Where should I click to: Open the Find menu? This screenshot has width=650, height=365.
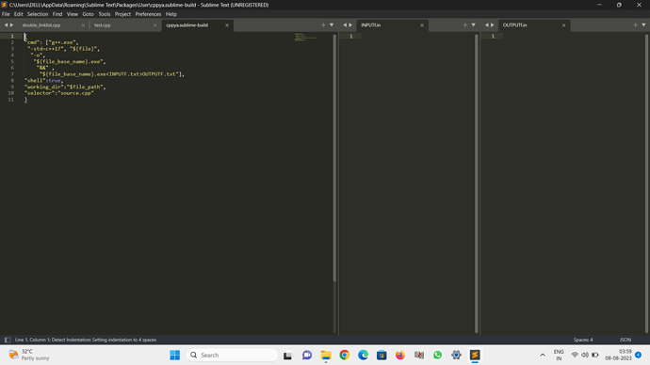57,14
